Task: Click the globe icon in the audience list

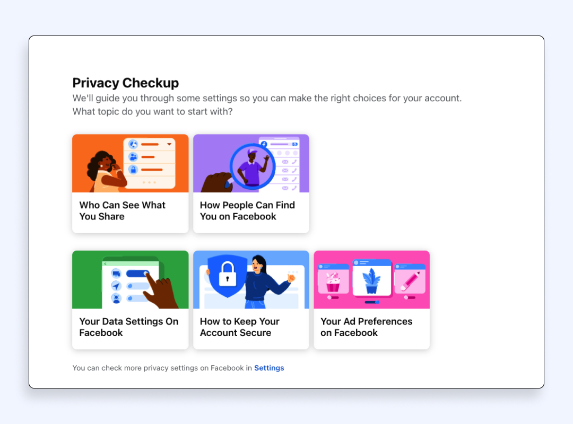Action: 133,144
